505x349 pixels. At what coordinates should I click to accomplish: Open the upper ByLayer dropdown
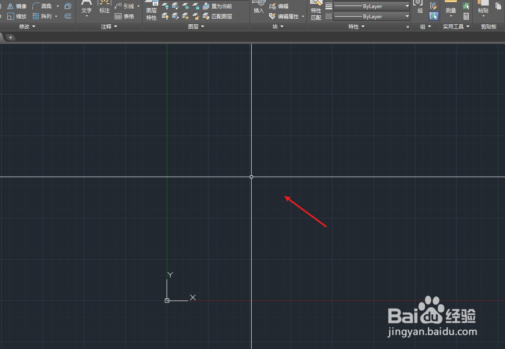pos(371,6)
